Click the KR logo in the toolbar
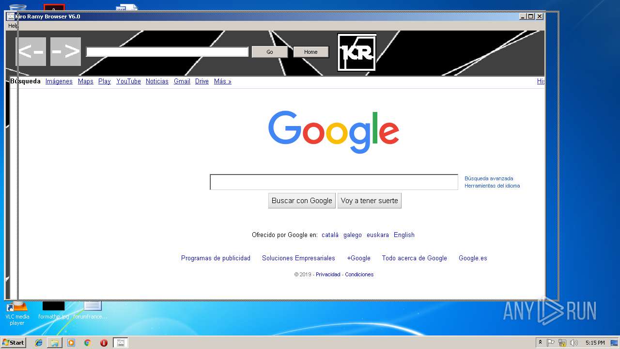 (357, 52)
